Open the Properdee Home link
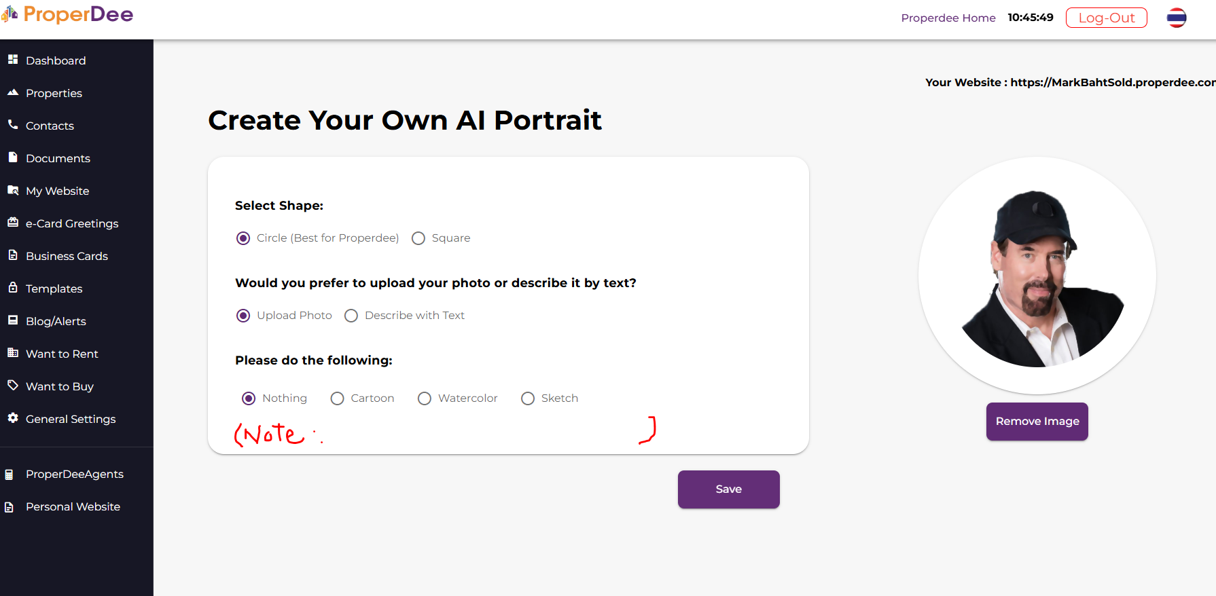This screenshot has height=596, width=1216. [948, 18]
